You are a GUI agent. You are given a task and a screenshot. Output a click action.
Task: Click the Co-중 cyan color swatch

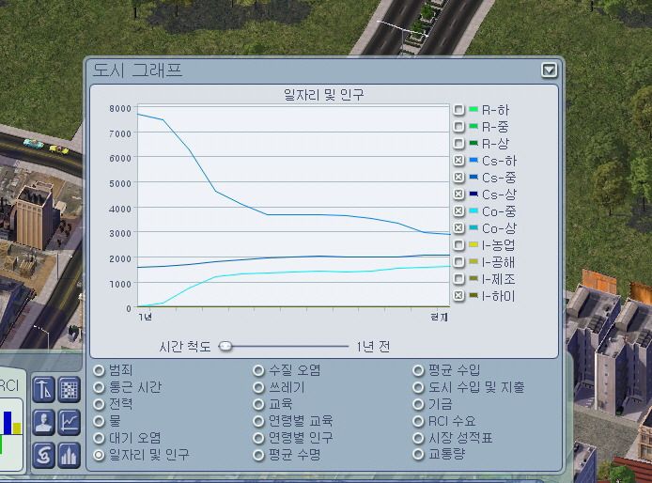coord(473,210)
